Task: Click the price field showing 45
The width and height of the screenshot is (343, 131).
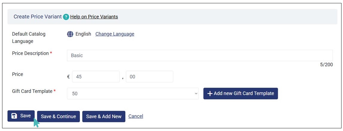Action: (96, 77)
